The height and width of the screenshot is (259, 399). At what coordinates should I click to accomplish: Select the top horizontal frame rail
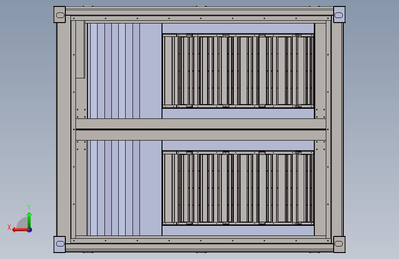(200, 12)
